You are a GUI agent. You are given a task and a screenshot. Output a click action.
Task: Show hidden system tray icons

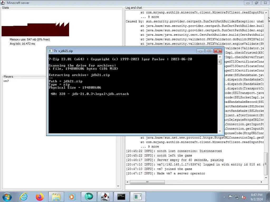(x=224, y=197)
